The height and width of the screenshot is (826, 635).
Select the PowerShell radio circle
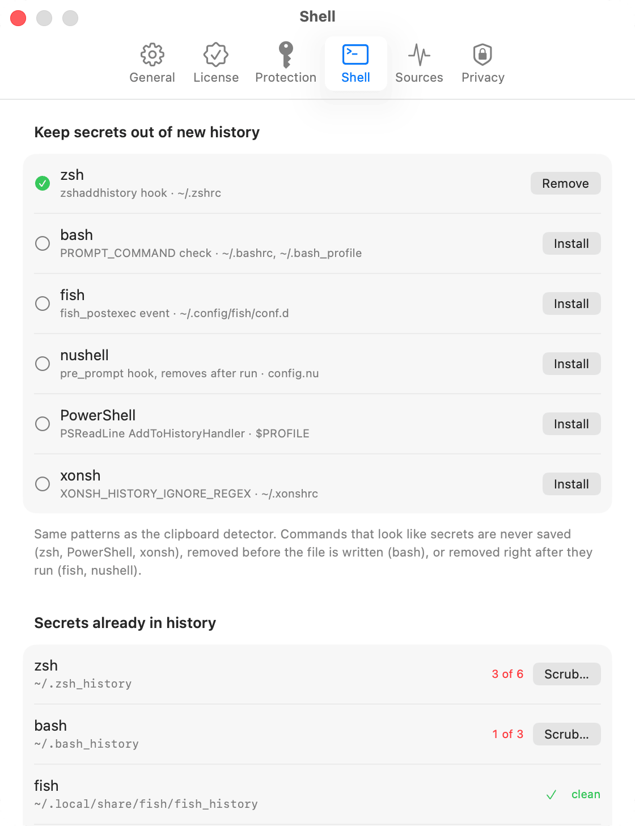pos(43,424)
